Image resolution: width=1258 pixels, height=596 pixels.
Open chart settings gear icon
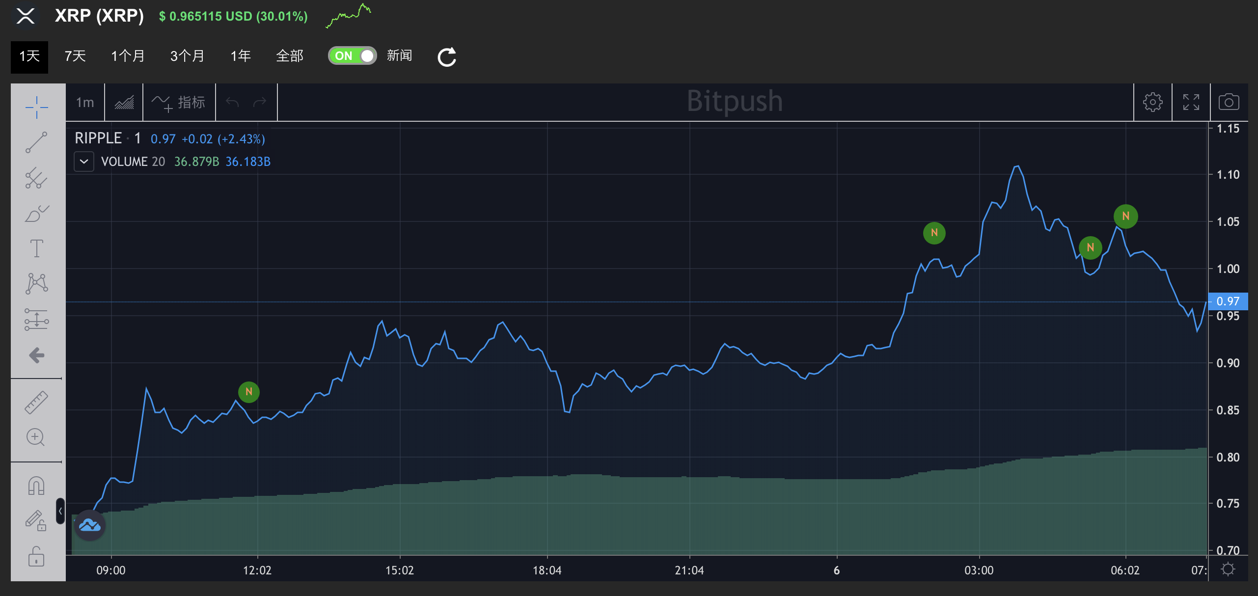[x=1152, y=102]
